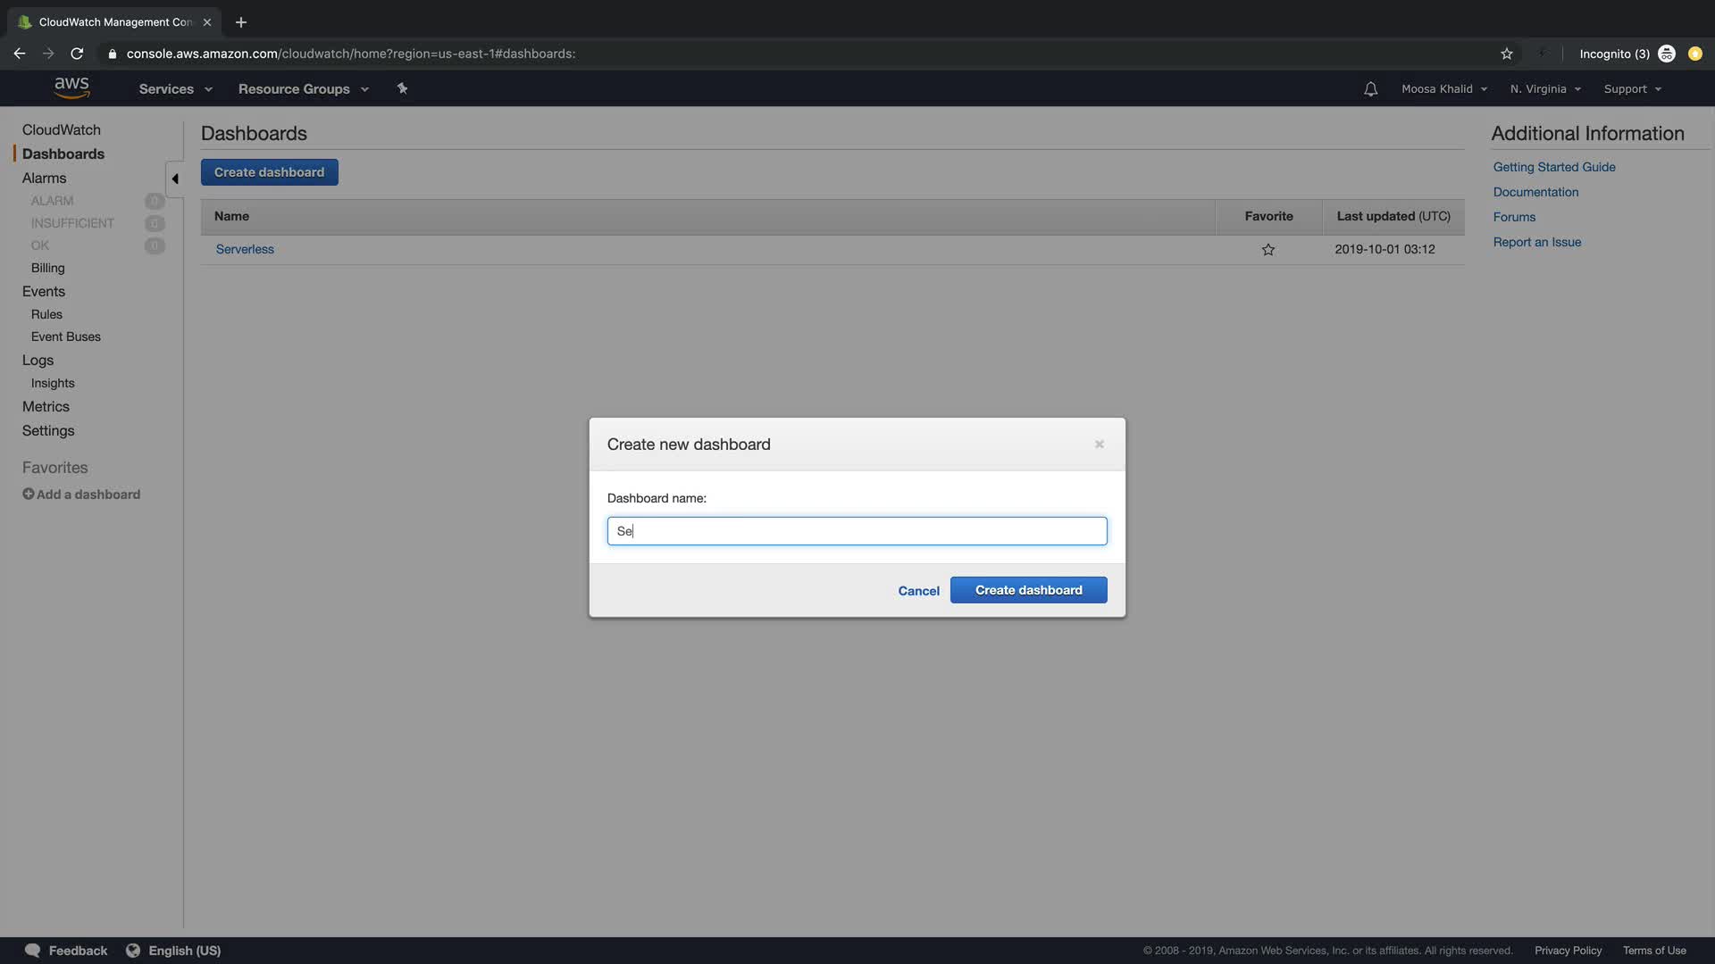The width and height of the screenshot is (1715, 964).
Task: Open the N. Virginia region dropdown
Action: point(1545,89)
